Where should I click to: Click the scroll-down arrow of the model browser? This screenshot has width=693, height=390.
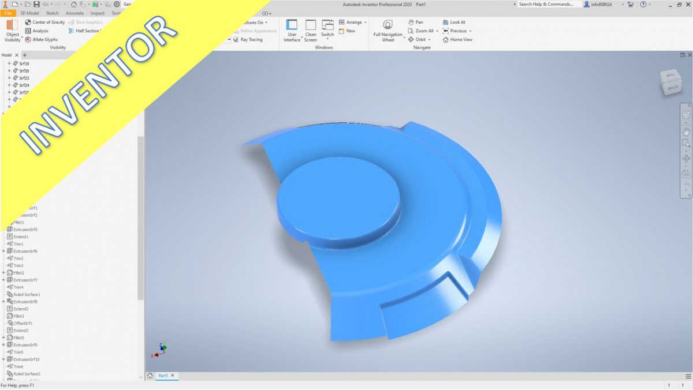(x=140, y=377)
